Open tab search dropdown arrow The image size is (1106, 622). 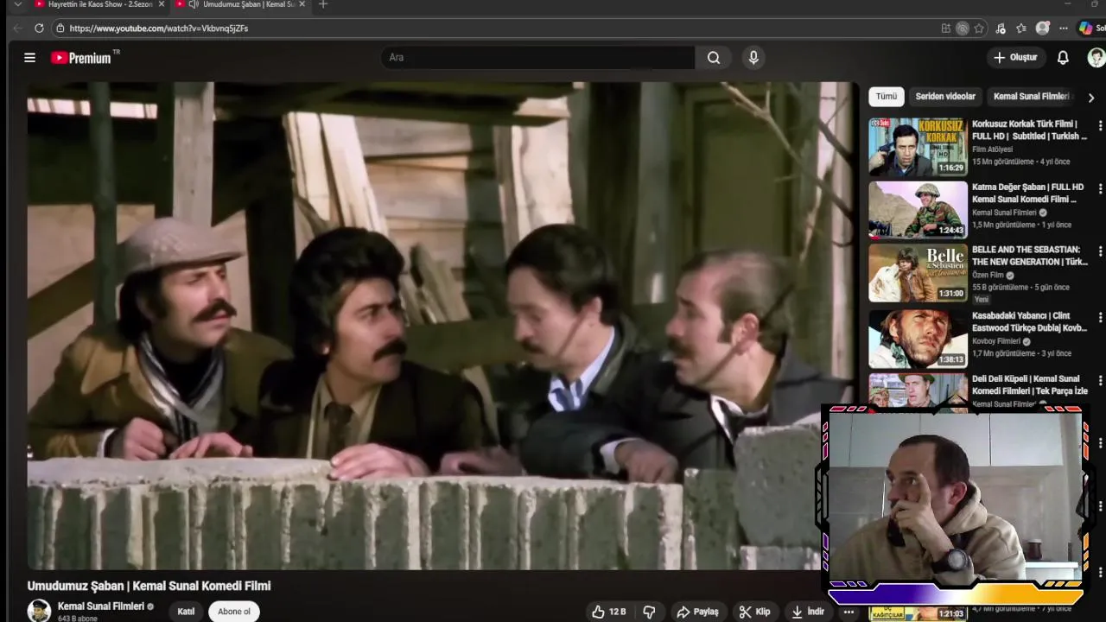(18, 4)
